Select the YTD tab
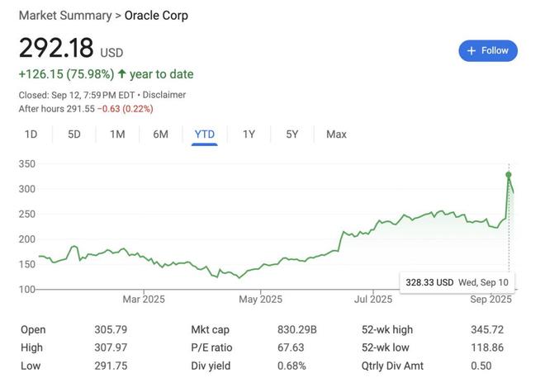 204,134
